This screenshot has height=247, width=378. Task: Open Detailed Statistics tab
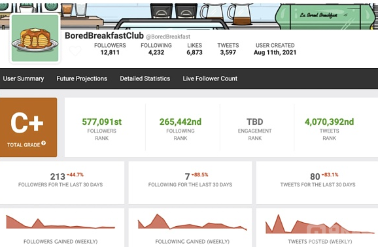click(x=145, y=78)
